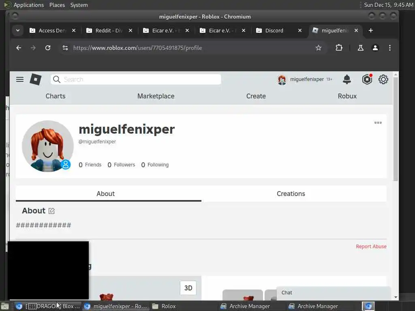Click the page vertical scrollbar thumb
415x311 pixels.
click(396, 130)
